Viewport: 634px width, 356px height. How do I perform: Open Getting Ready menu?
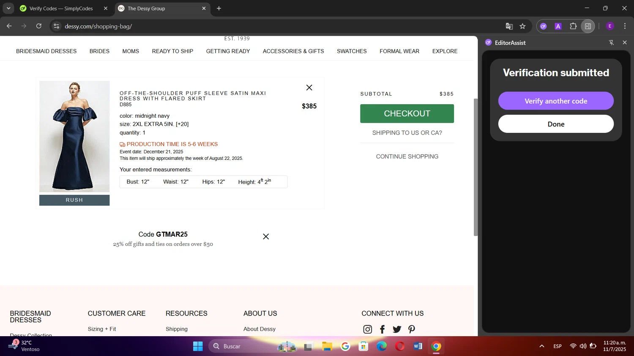[x=228, y=51]
